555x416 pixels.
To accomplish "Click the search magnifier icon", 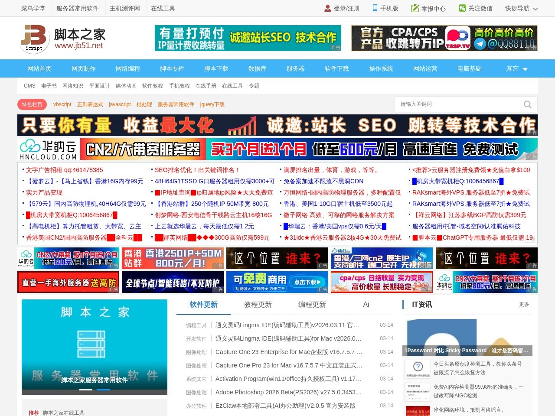I will tap(527, 104).
